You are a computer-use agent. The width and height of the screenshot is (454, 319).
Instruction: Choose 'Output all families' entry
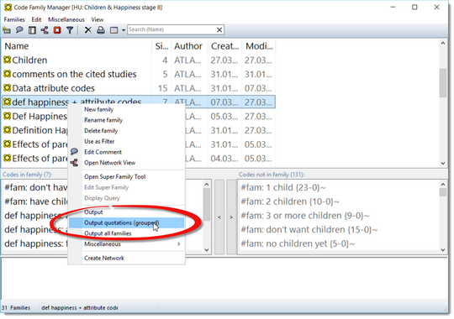click(126, 233)
